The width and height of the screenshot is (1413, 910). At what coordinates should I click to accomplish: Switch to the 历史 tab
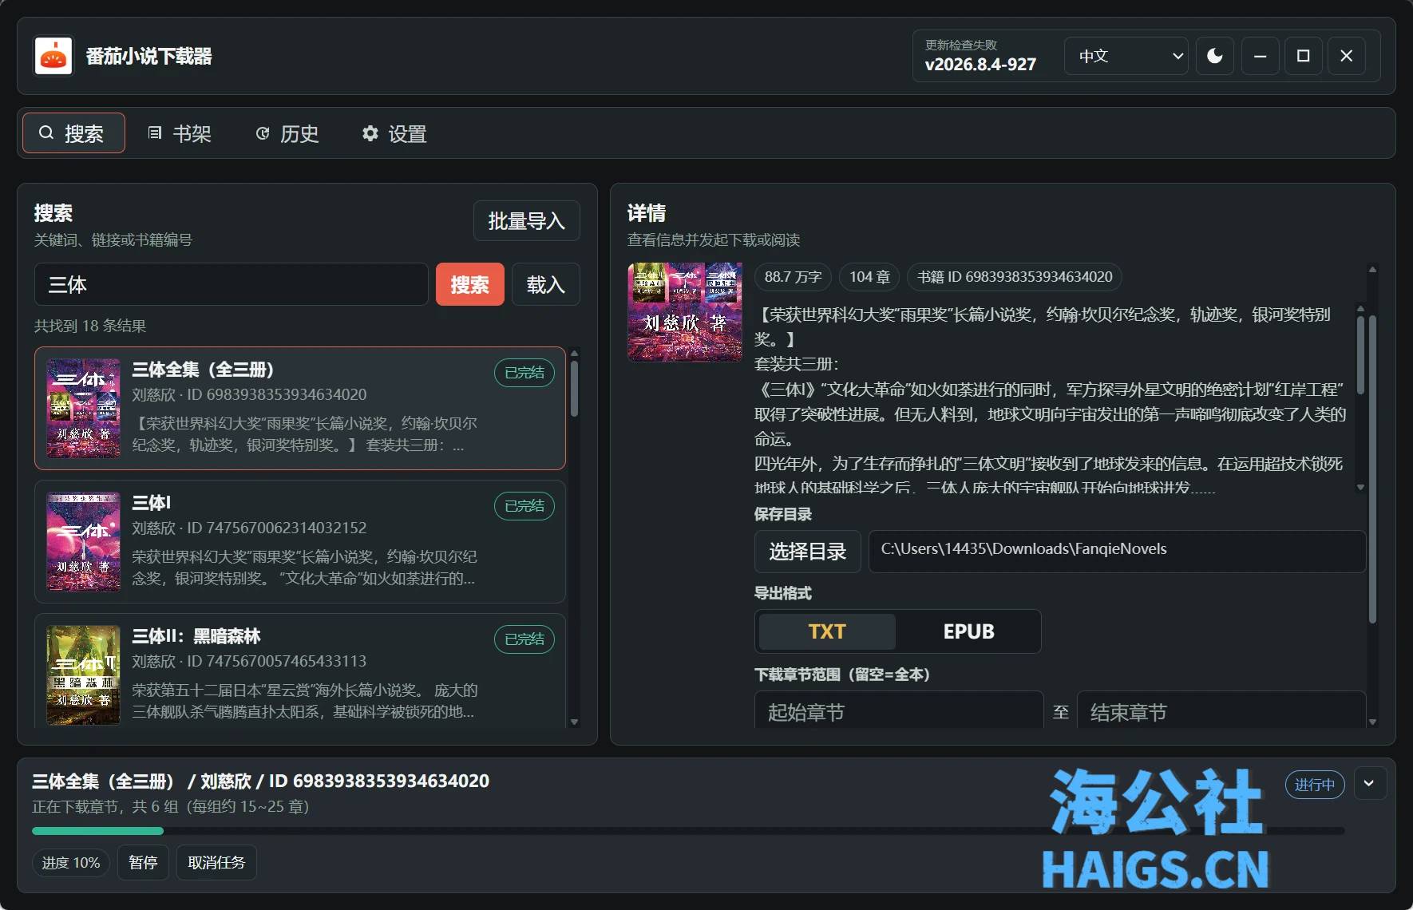pos(287,133)
